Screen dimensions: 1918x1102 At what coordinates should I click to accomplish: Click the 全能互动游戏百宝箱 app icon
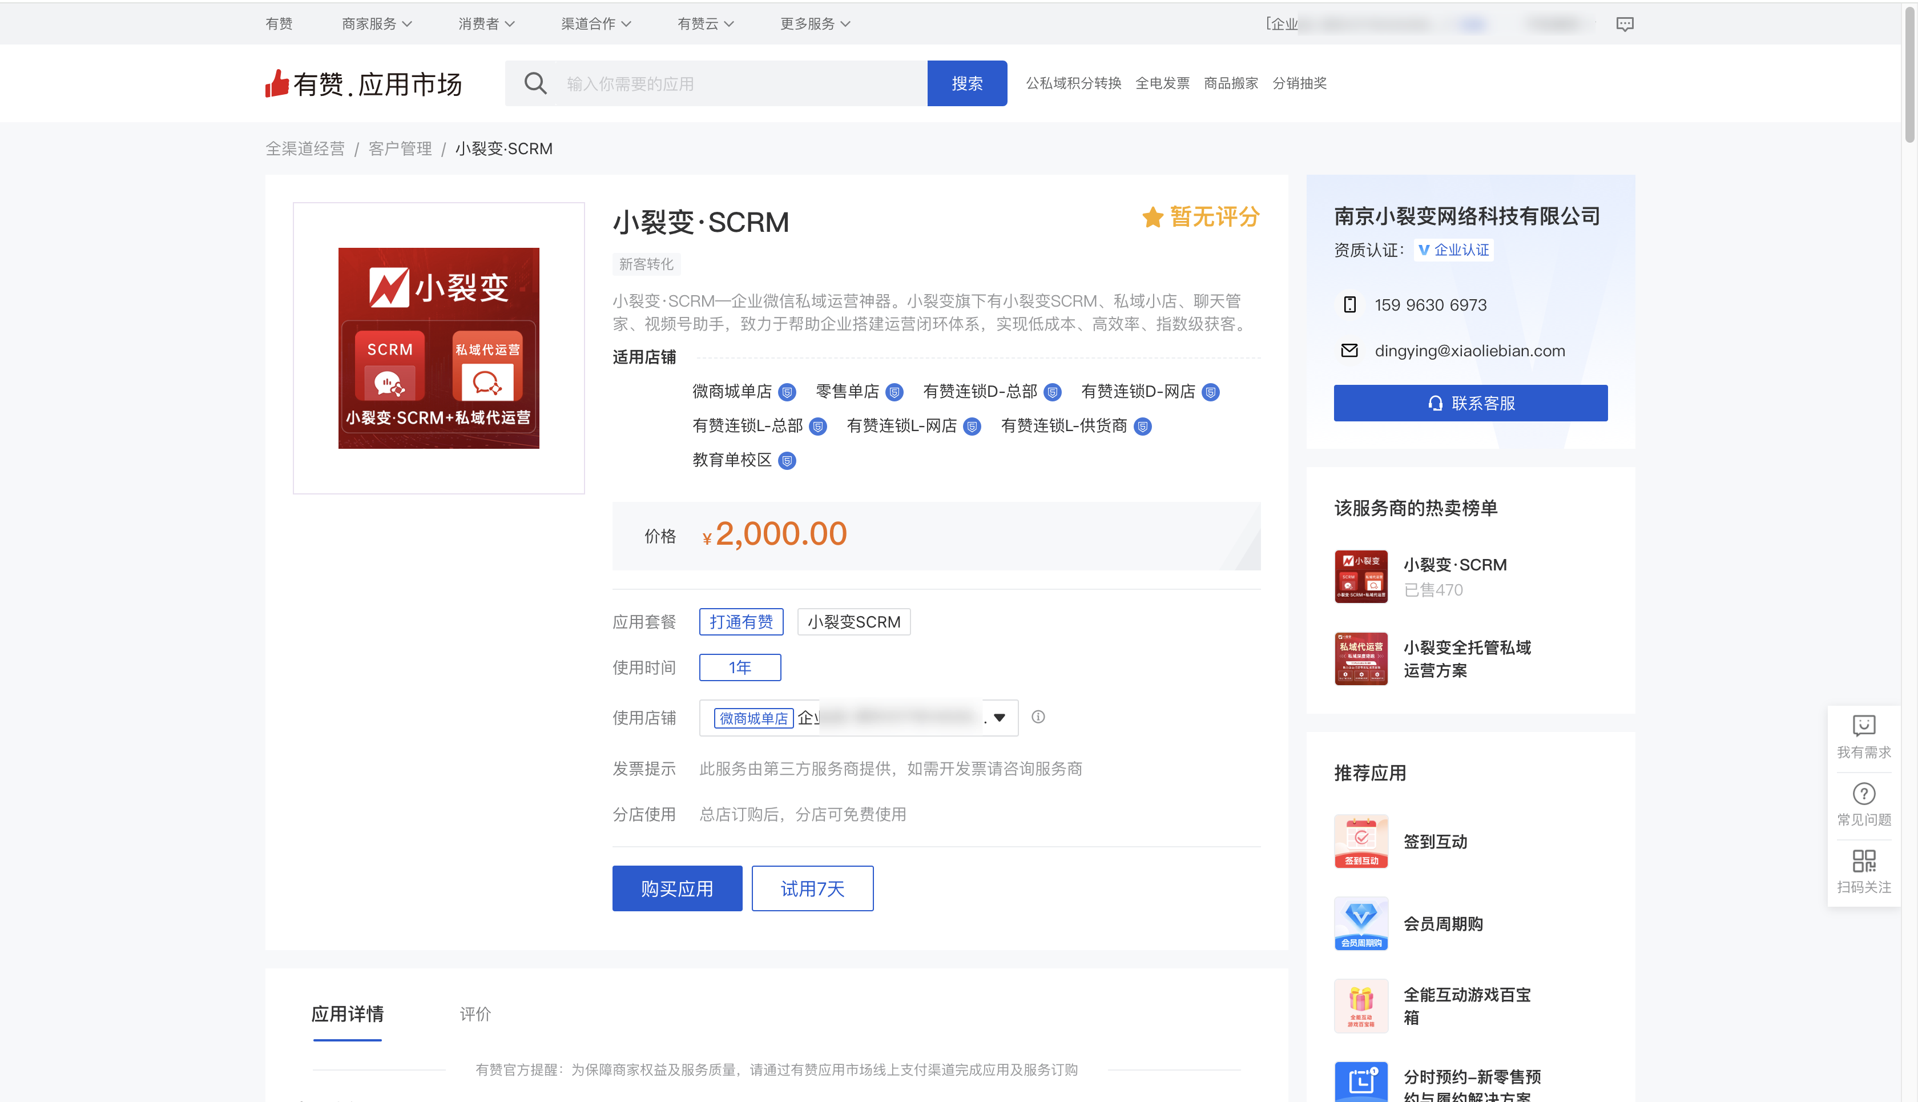pyautogui.click(x=1360, y=1006)
